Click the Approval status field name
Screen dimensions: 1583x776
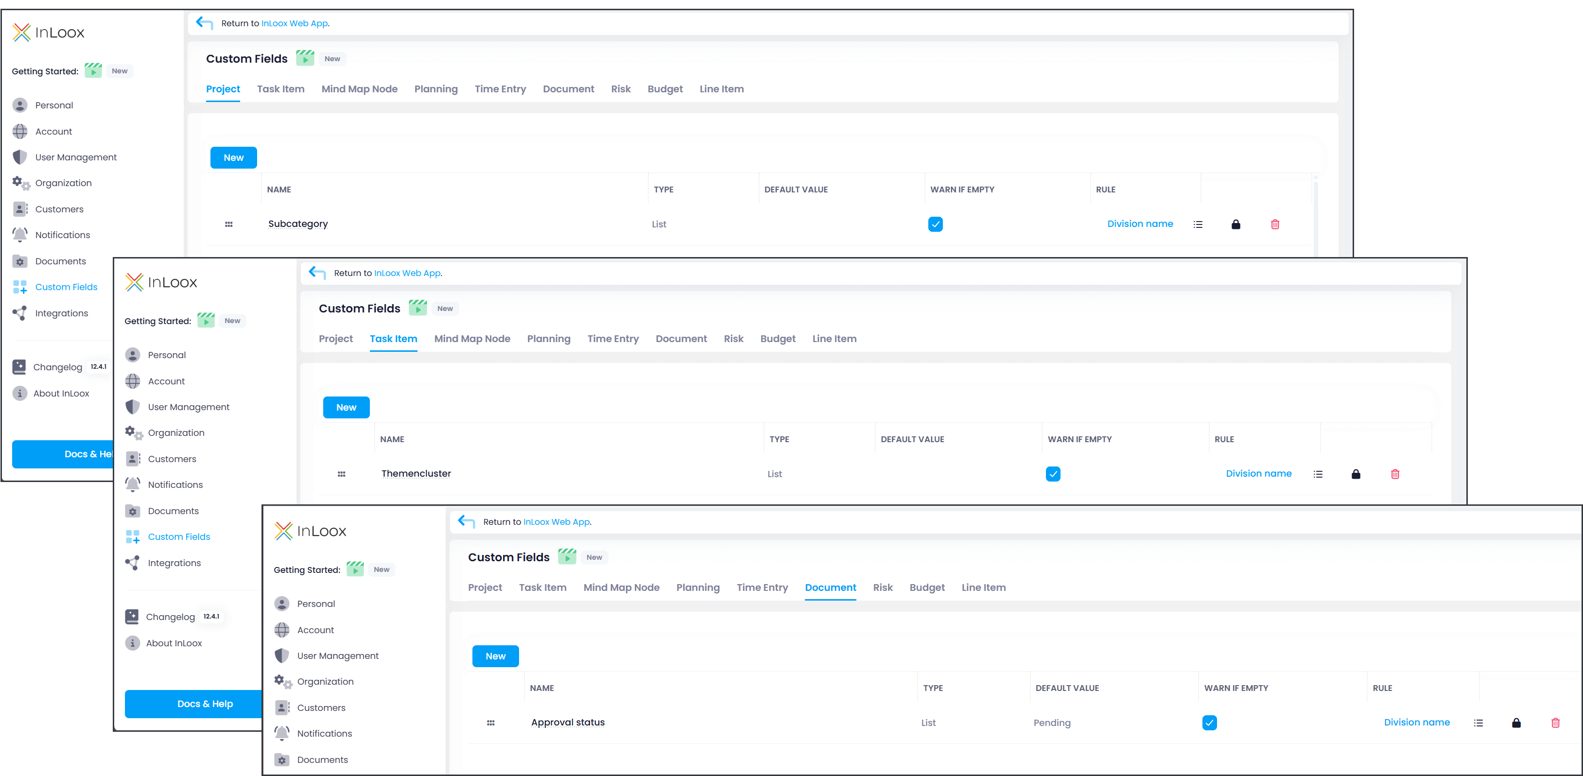pyautogui.click(x=568, y=722)
